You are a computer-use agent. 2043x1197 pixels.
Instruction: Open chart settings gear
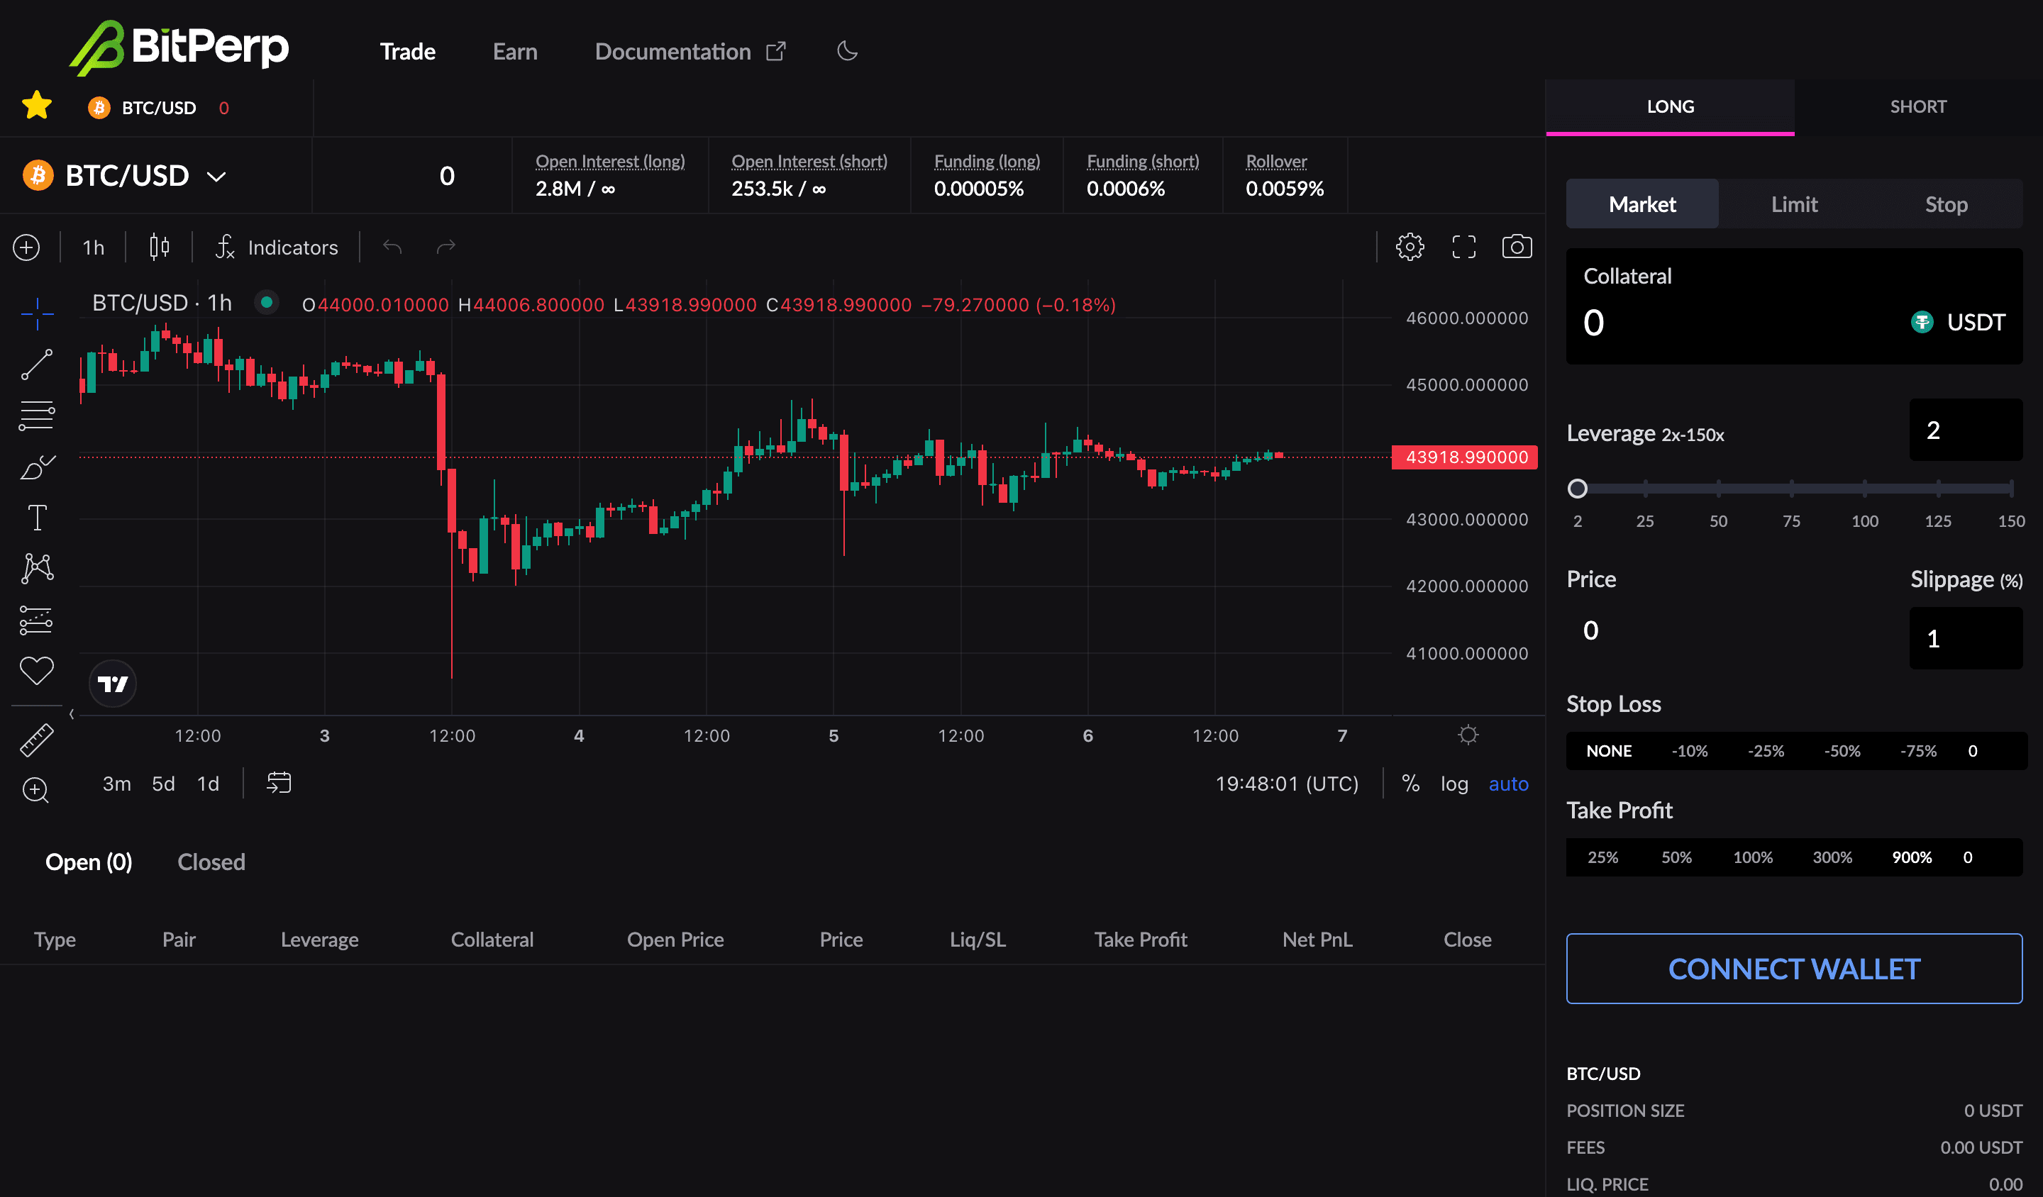point(1410,246)
